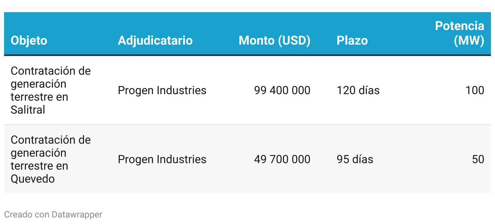This screenshot has width=495, height=224.
Task: Select the Salitral contract description cell
Action: coord(51,90)
